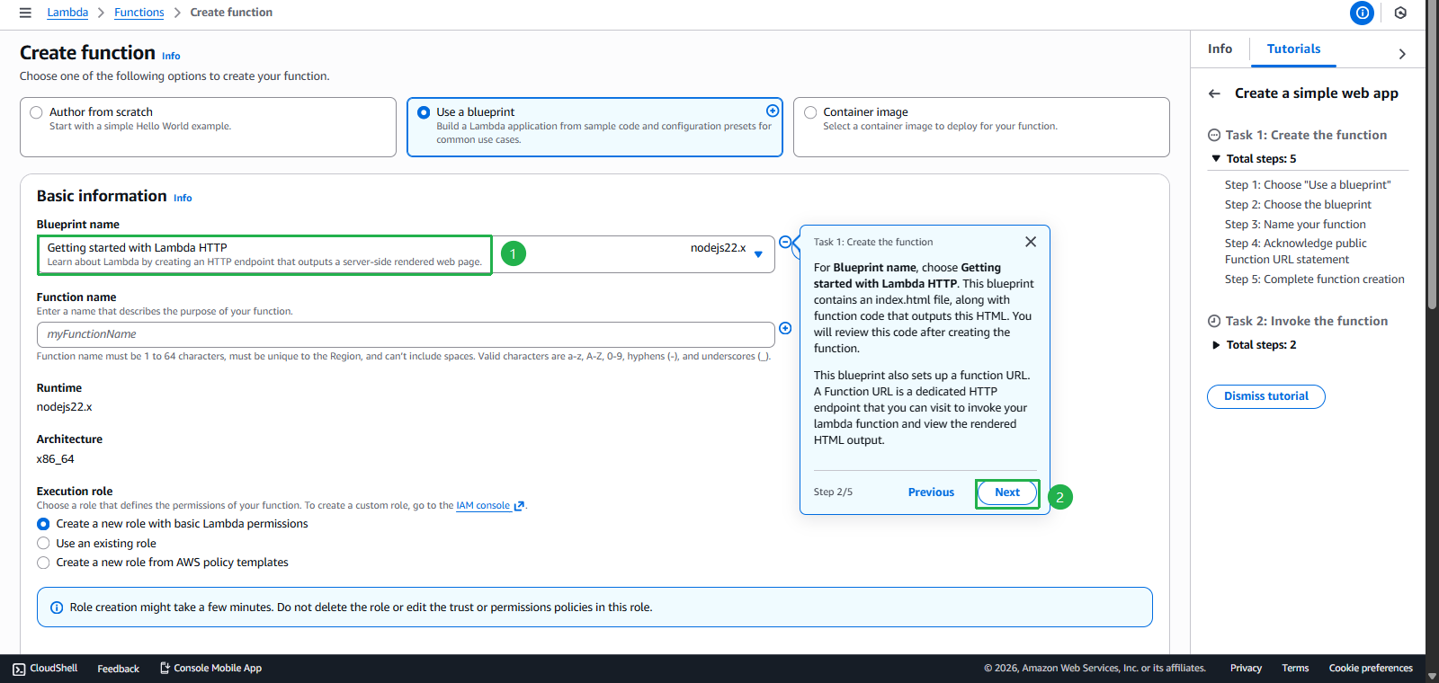Click Functions in the breadcrumb
This screenshot has width=1439, height=683.
tap(139, 13)
